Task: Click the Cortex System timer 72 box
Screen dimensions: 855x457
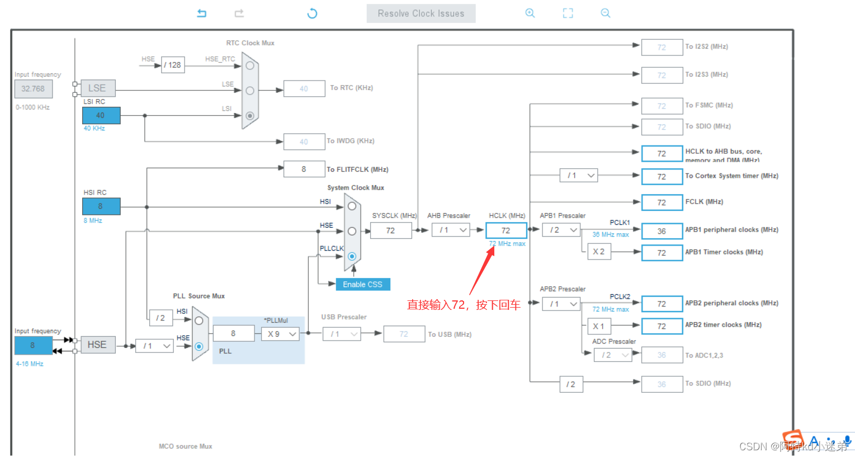Action: click(x=662, y=176)
